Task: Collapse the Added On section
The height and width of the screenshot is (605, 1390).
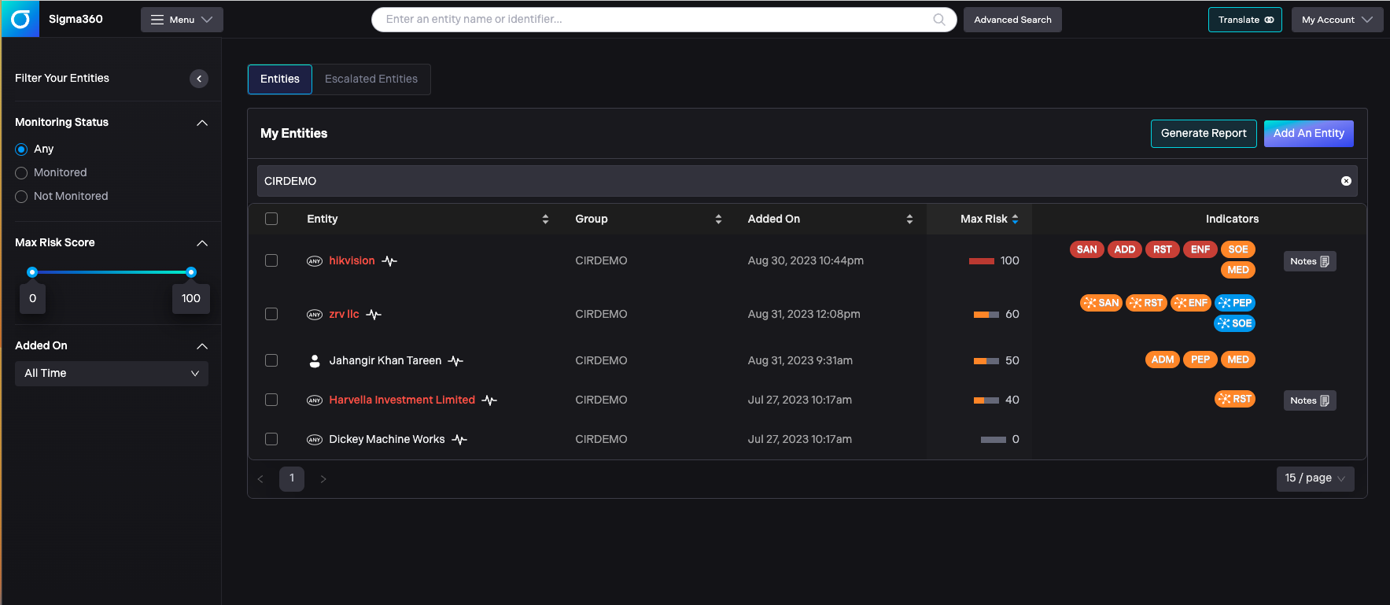Action: click(202, 346)
